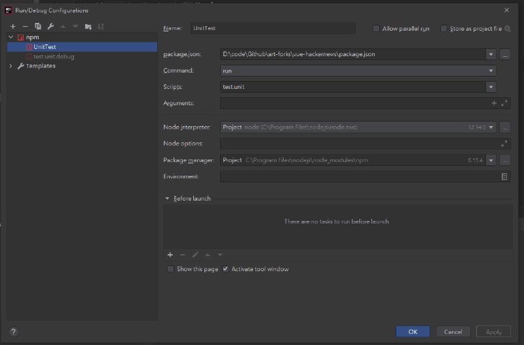Uncheck Activate tool window
Viewport: 524px width, 345px height.
point(226,269)
